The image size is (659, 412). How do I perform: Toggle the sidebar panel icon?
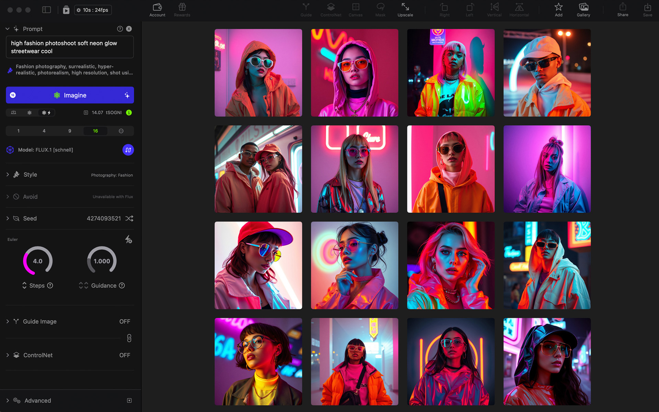46,10
